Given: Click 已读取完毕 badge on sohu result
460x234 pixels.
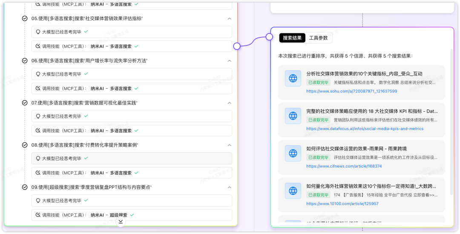Looking at the screenshot, I should pos(318,83).
